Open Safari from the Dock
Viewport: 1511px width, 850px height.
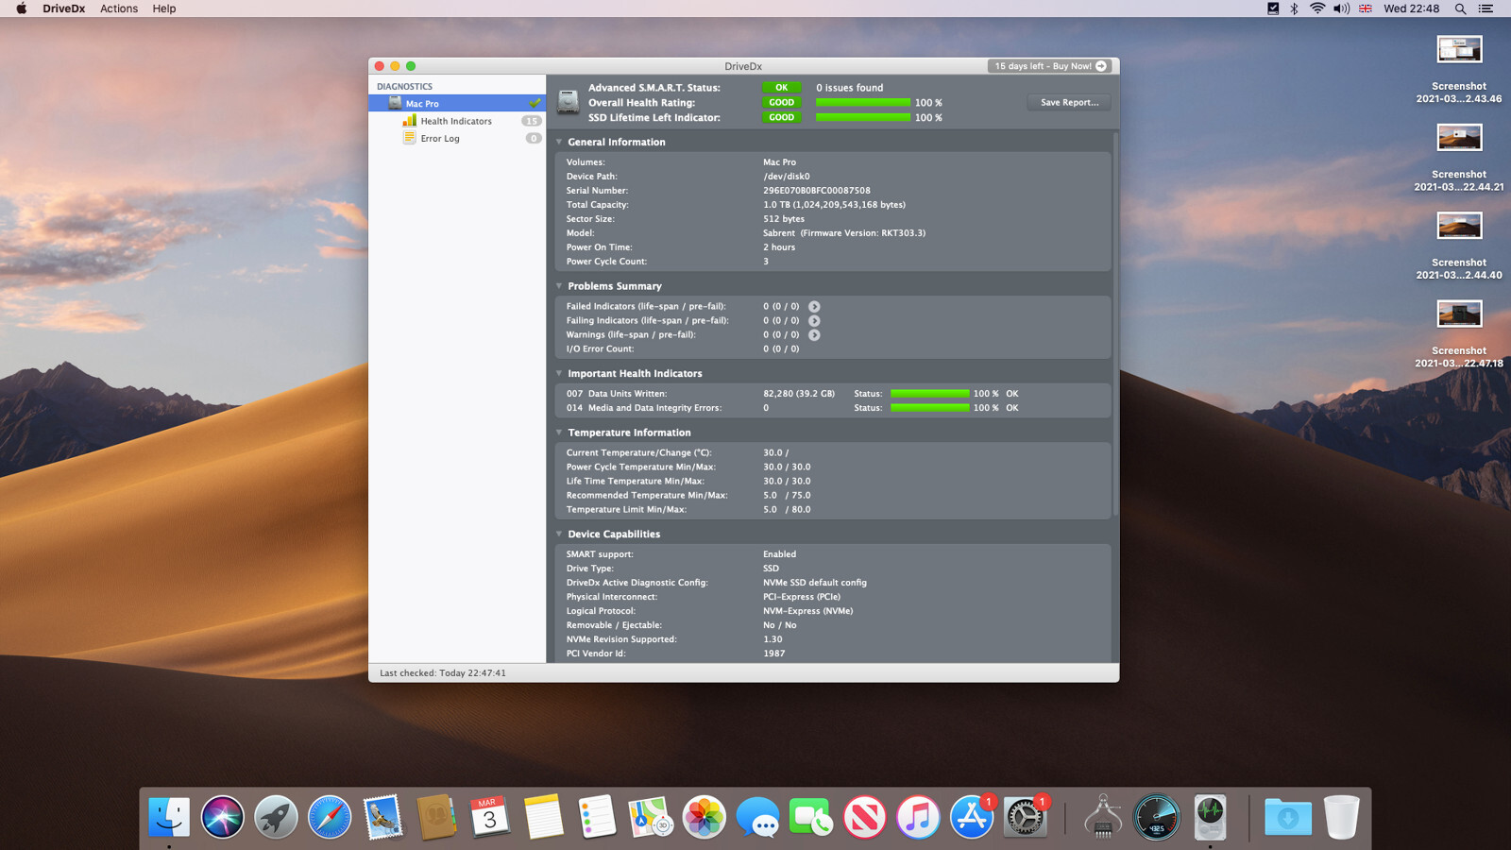click(x=330, y=817)
